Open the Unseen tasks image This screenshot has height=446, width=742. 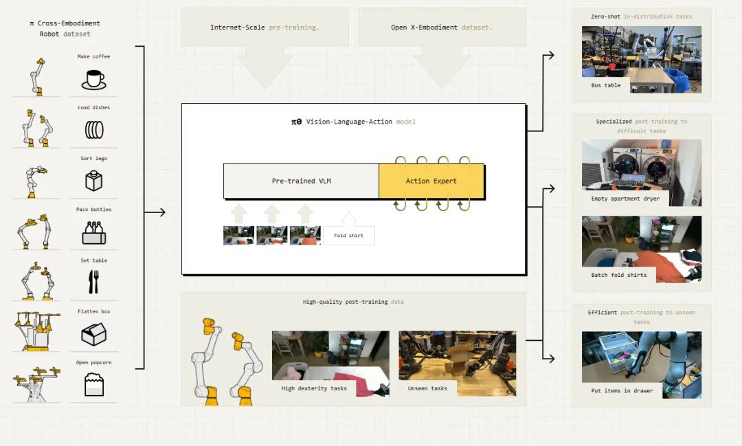point(458,364)
